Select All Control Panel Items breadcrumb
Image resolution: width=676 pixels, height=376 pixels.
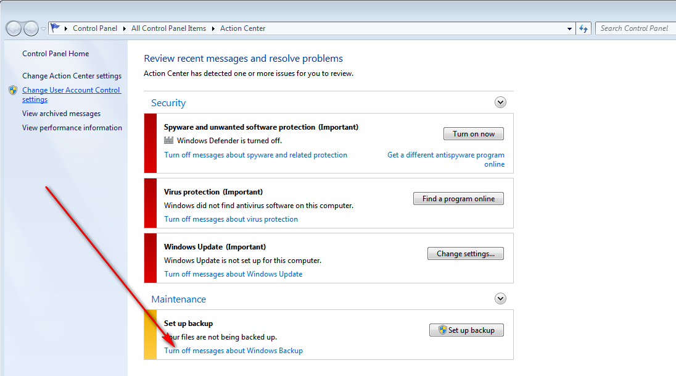[x=168, y=28]
